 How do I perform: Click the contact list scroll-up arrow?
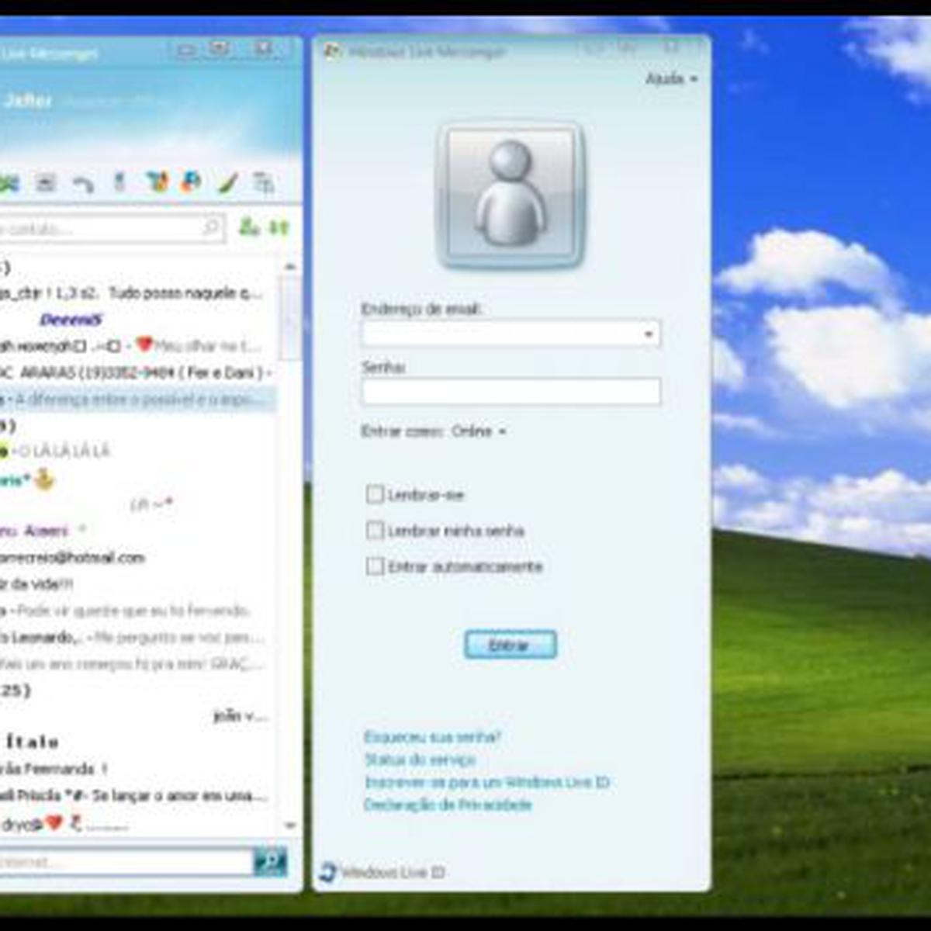click(290, 266)
